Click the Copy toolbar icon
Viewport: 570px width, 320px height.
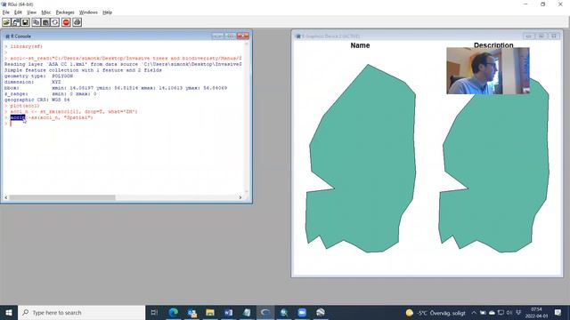36,22
